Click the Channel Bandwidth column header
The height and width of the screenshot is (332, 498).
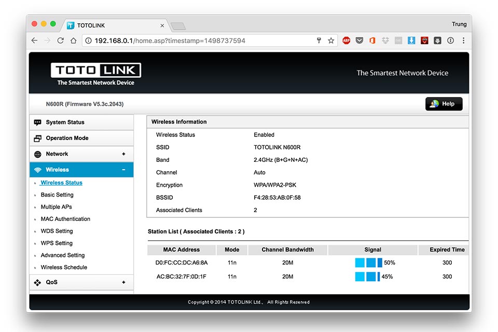287,250
